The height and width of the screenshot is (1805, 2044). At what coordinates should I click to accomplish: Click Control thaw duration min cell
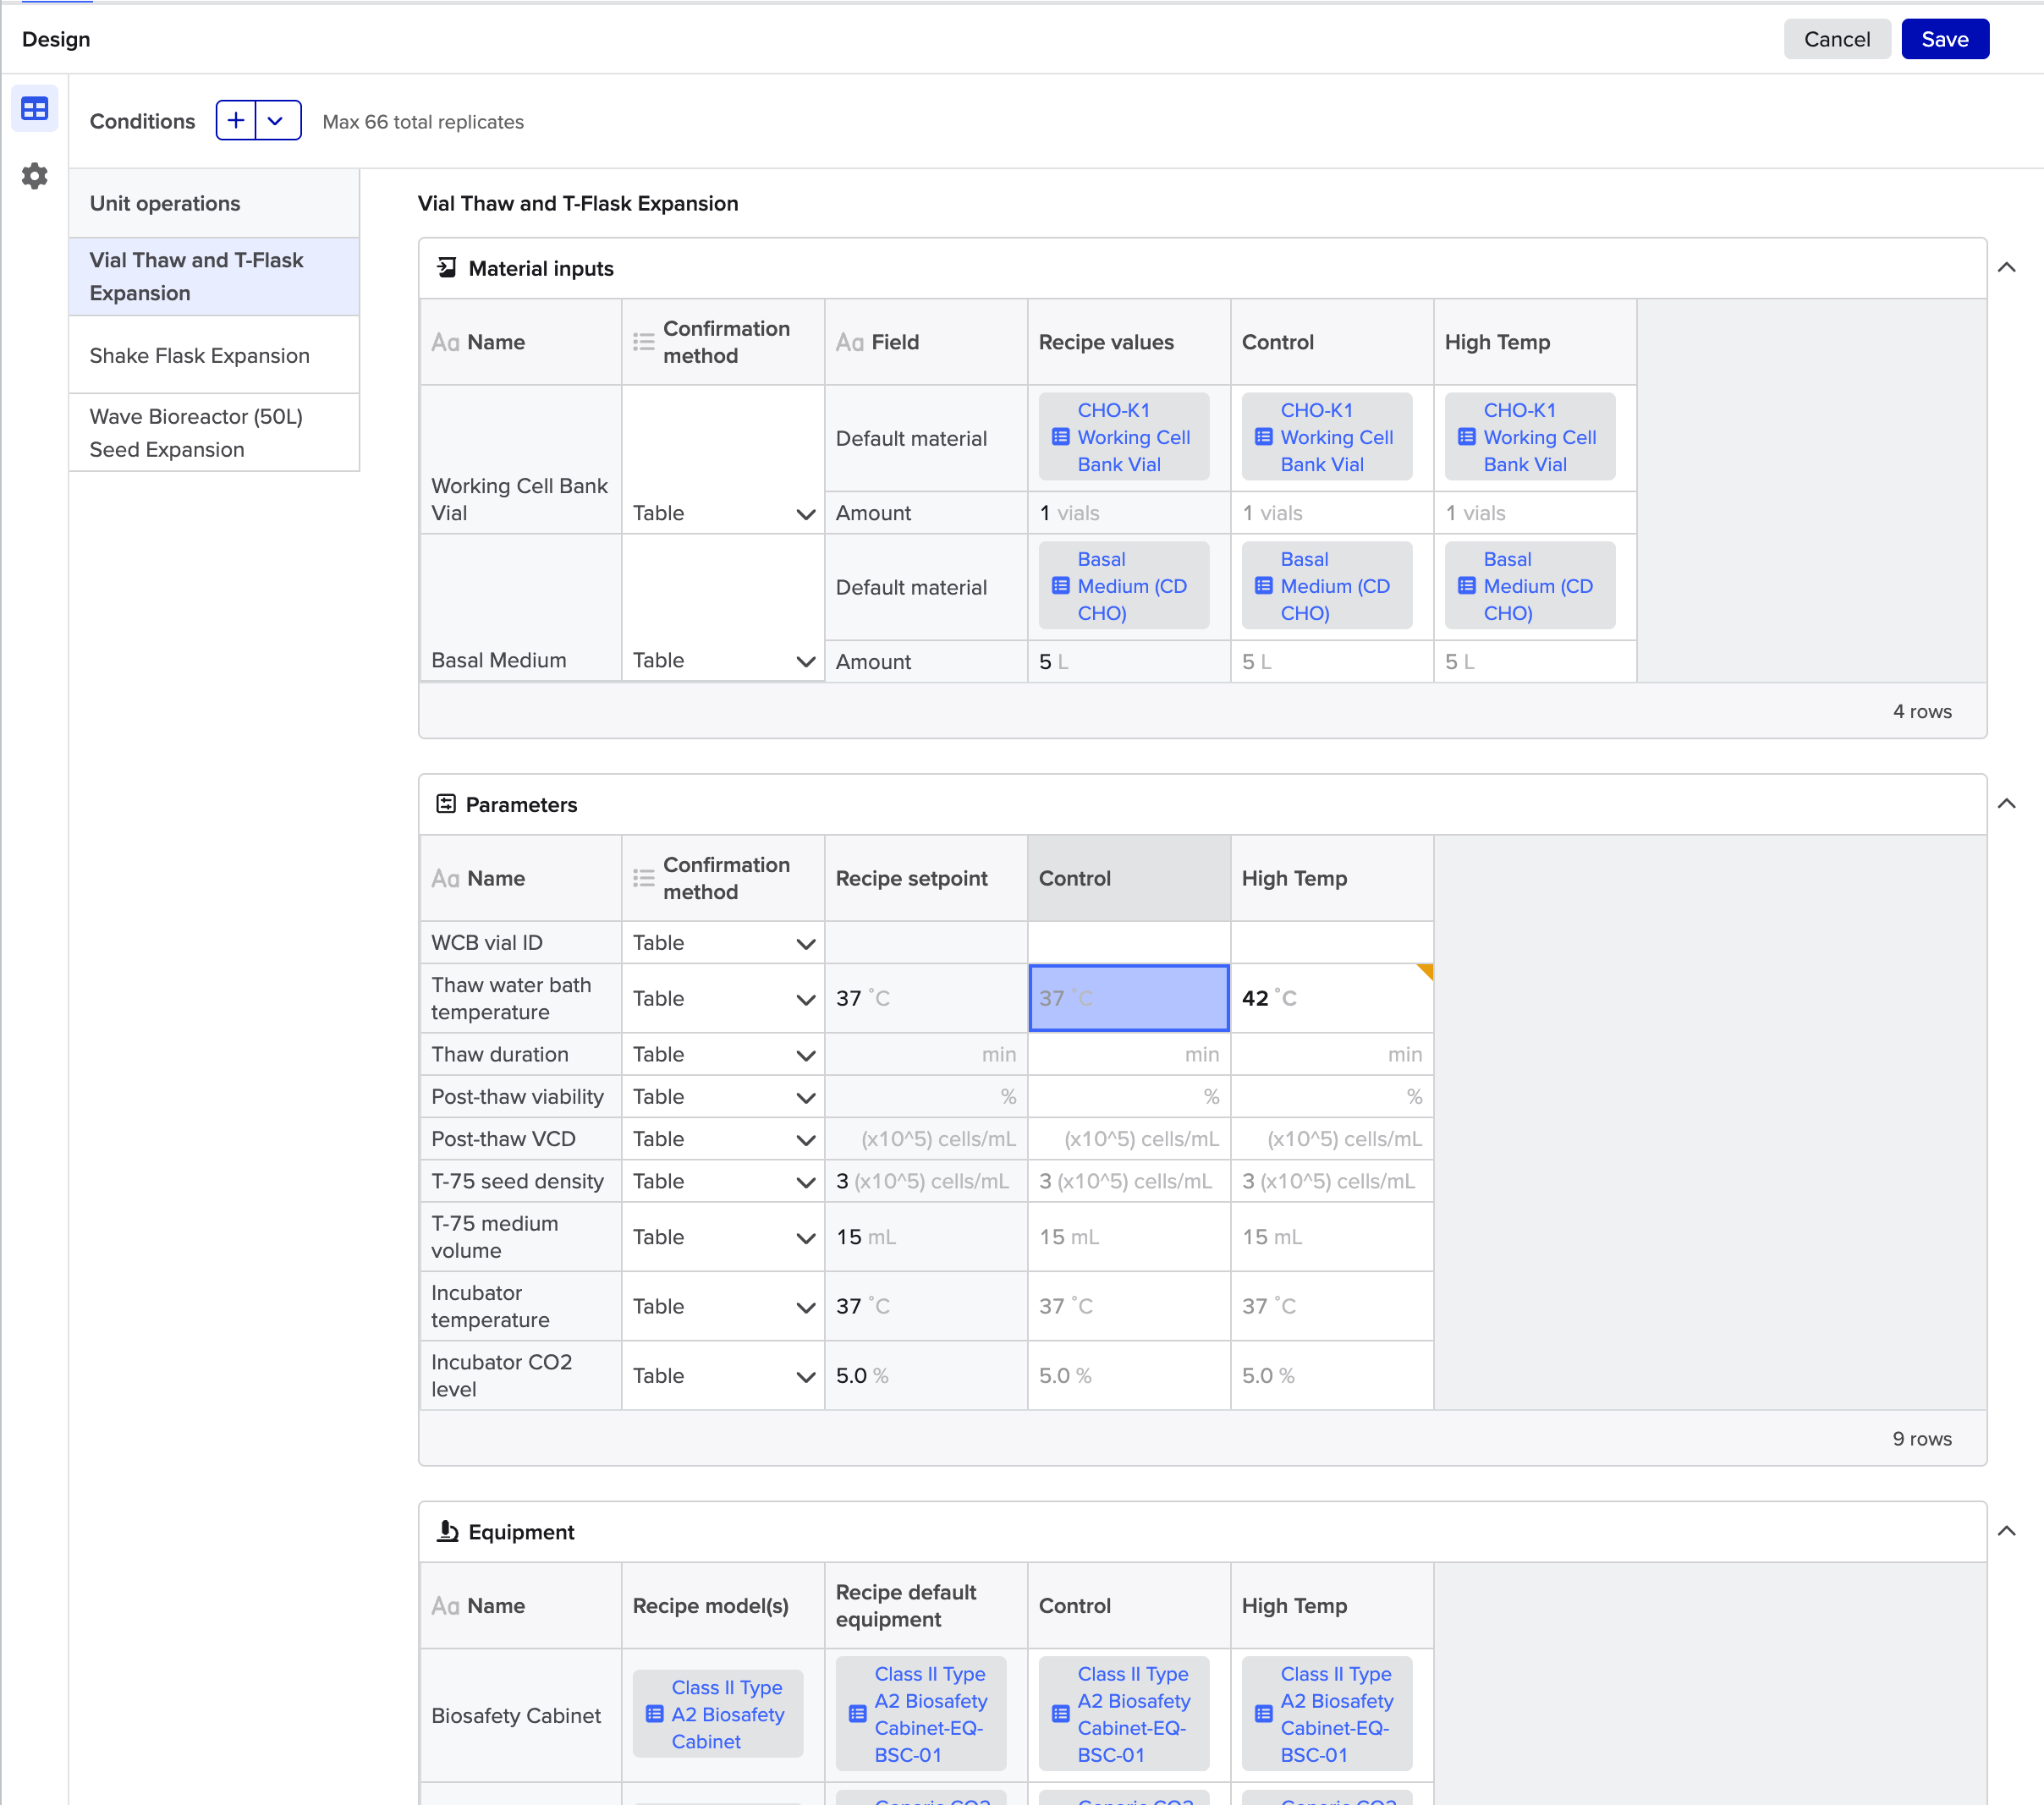point(1128,1054)
